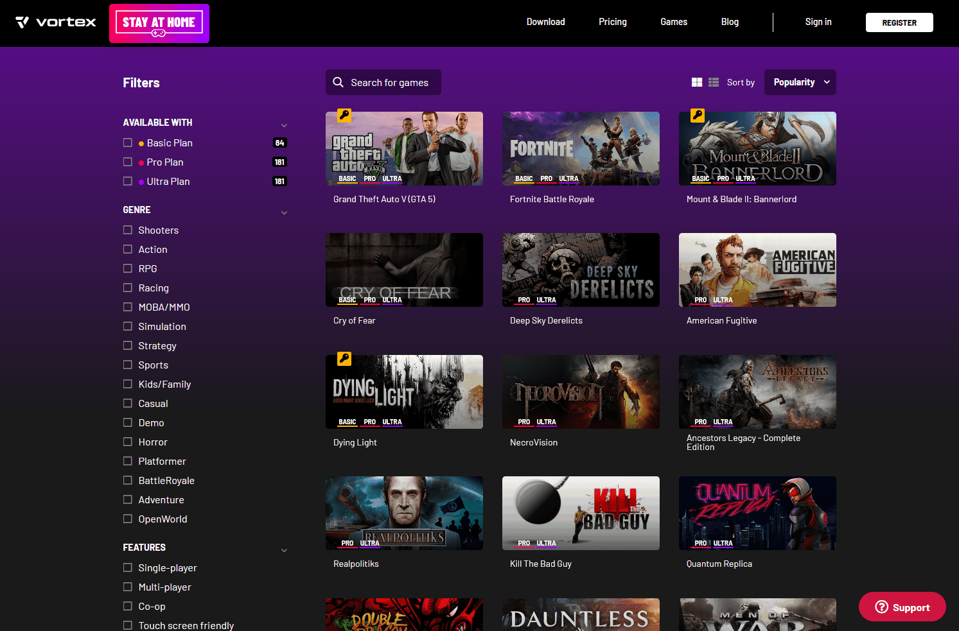Open the Mount & Blade II Bannerlord thumbnail
This screenshot has width=959, height=631.
(x=757, y=148)
